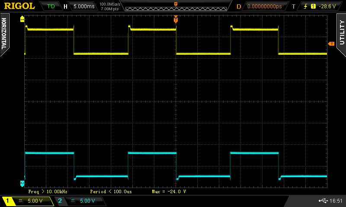Click the horizontal delay 0.00000000ps field

pyautogui.click(x=264, y=6)
